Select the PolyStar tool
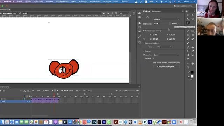The image size is (224, 126). pyautogui.click(x=193, y=35)
